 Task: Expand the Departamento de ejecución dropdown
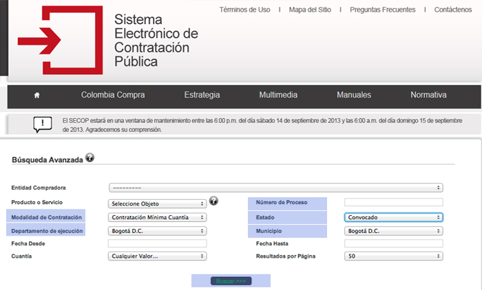pos(158,231)
